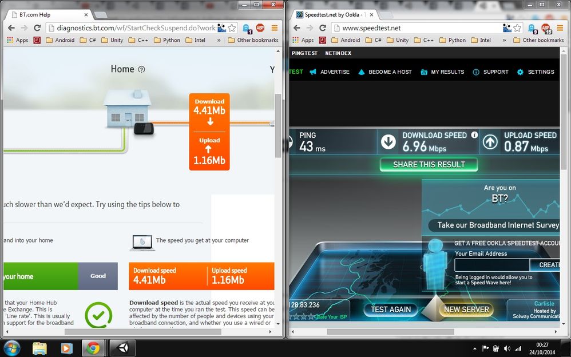Open the NETINDEX link
The height and width of the screenshot is (357, 571).
coord(338,53)
